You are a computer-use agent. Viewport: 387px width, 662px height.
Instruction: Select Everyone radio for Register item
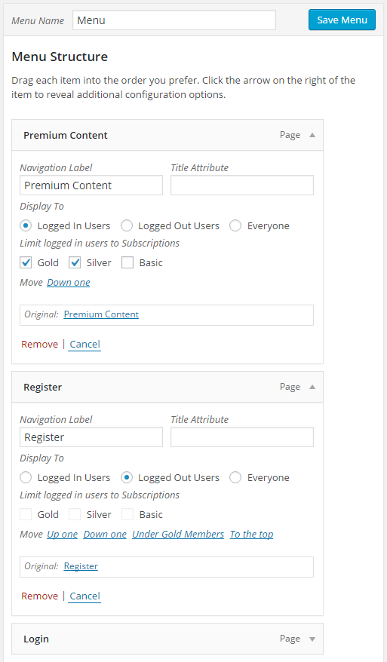[x=235, y=477]
